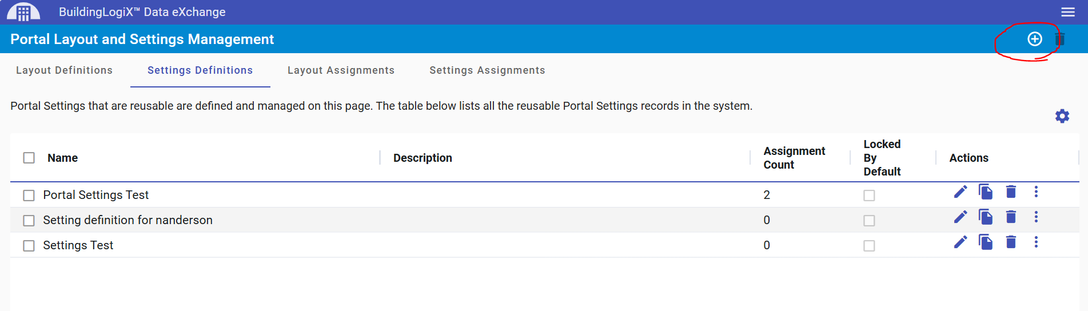This screenshot has width=1088, height=311.
Task: Sort by the Name column header
Action: coord(62,158)
